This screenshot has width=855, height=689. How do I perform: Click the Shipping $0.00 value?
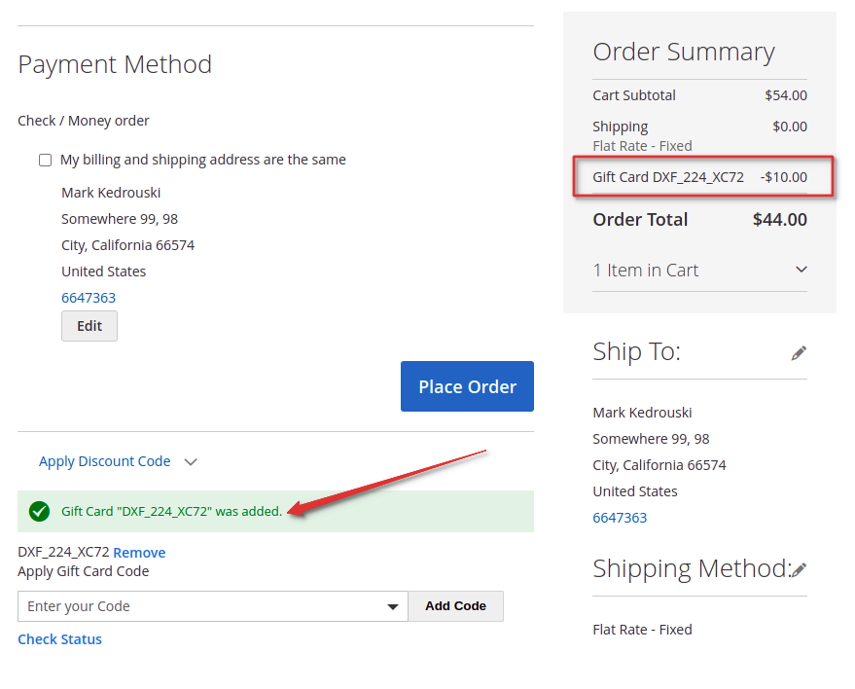[x=790, y=127]
